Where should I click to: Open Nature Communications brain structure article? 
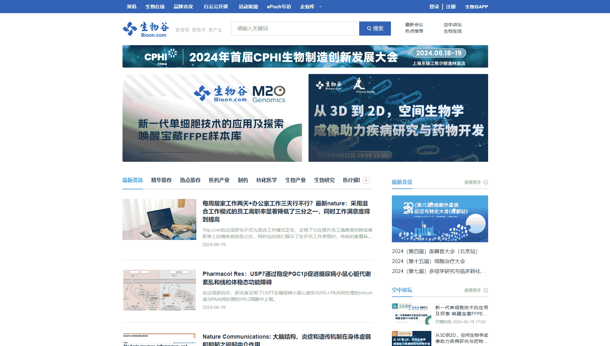[x=286, y=340]
